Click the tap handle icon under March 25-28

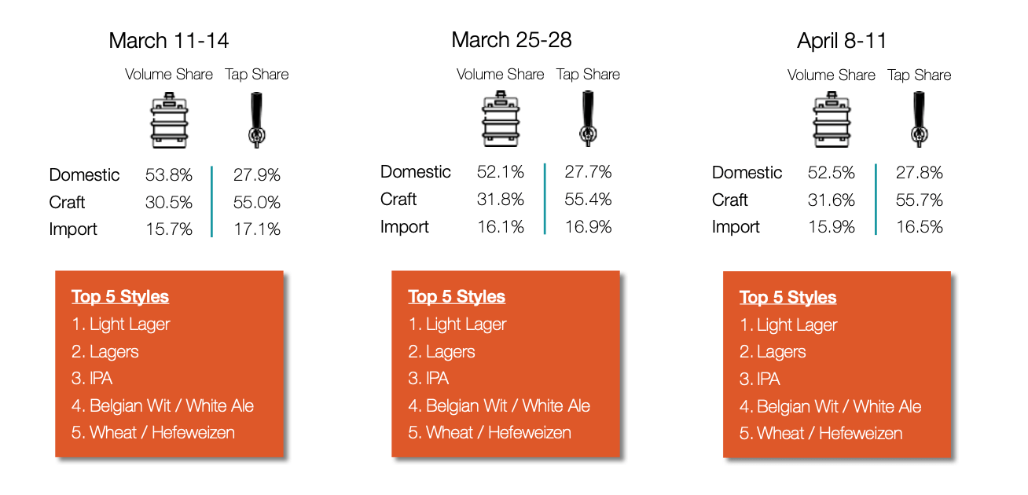coord(588,119)
